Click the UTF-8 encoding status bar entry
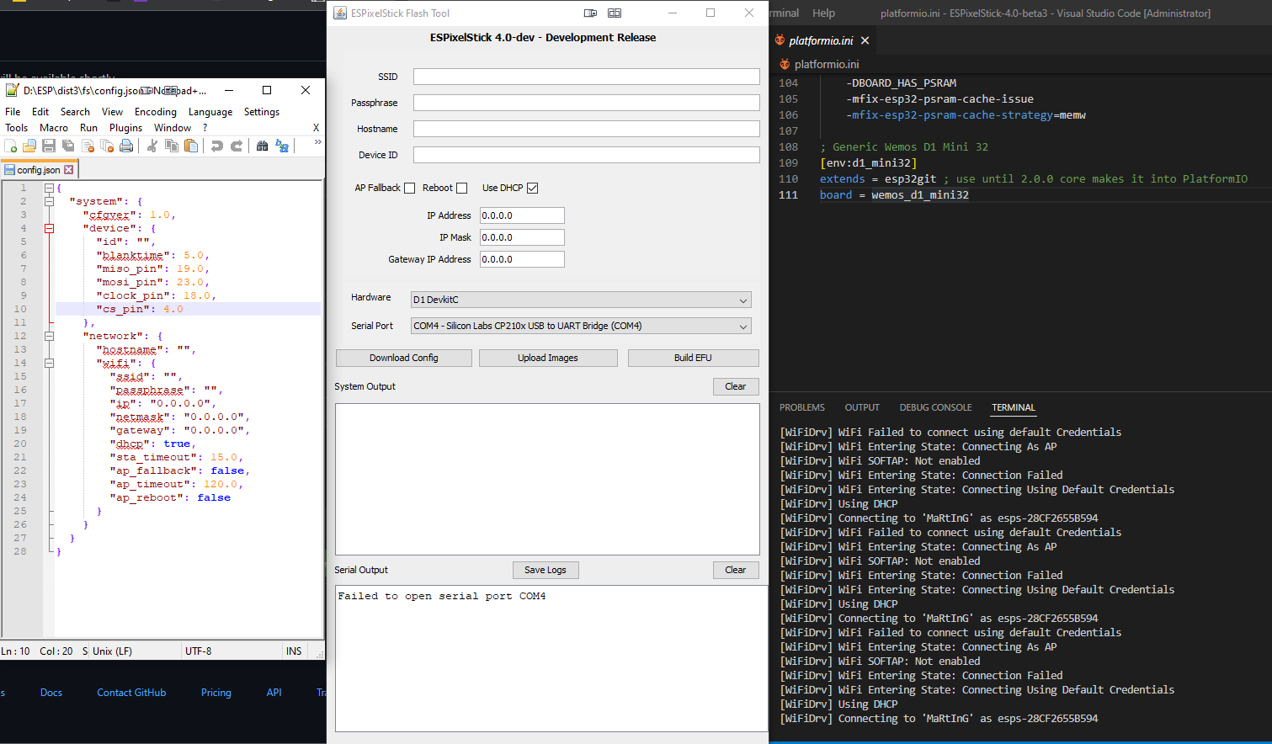 tap(199, 651)
